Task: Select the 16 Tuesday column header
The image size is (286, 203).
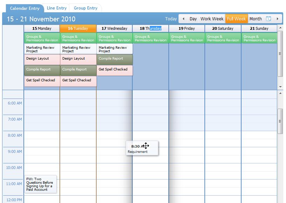Action: point(78,28)
